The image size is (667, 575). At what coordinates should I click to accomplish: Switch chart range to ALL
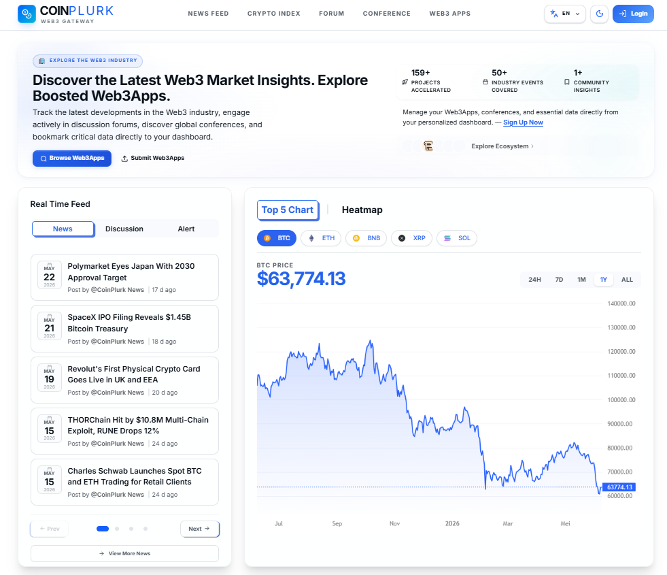(x=627, y=280)
